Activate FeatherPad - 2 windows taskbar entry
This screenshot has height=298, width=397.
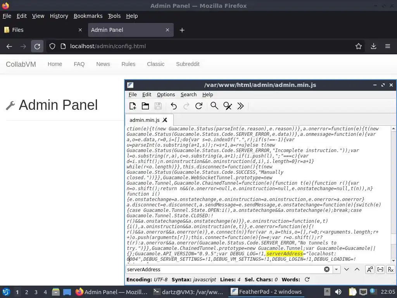[267, 292]
